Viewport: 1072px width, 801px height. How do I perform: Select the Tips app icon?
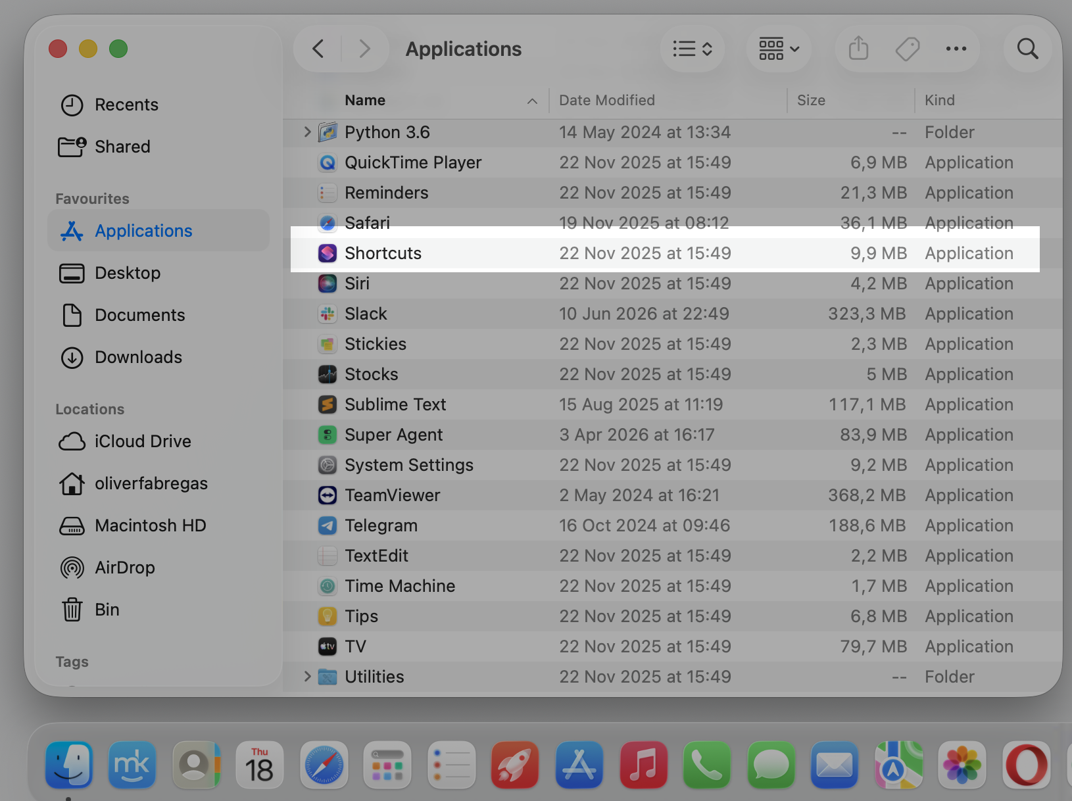pyautogui.click(x=328, y=616)
